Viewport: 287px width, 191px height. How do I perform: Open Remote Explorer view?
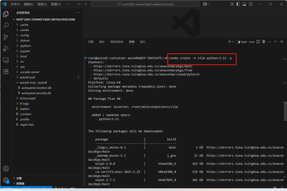[6, 60]
